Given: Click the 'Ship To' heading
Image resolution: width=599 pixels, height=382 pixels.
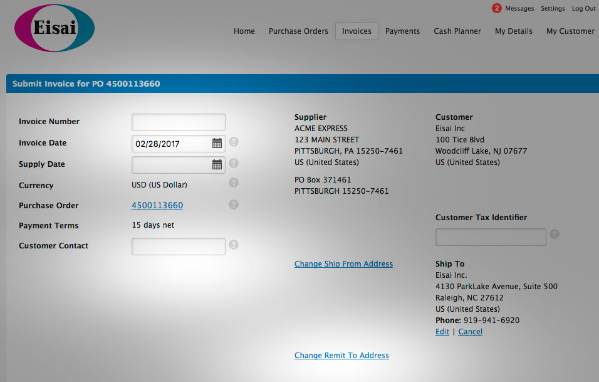Looking at the screenshot, I should pyautogui.click(x=450, y=264).
